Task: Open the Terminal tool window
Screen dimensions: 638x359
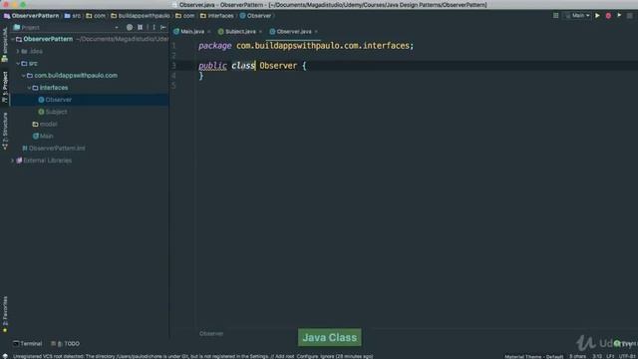Action: point(28,343)
